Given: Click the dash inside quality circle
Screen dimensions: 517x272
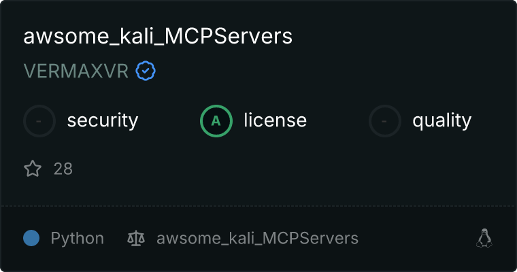Looking at the screenshot, I should [384, 121].
